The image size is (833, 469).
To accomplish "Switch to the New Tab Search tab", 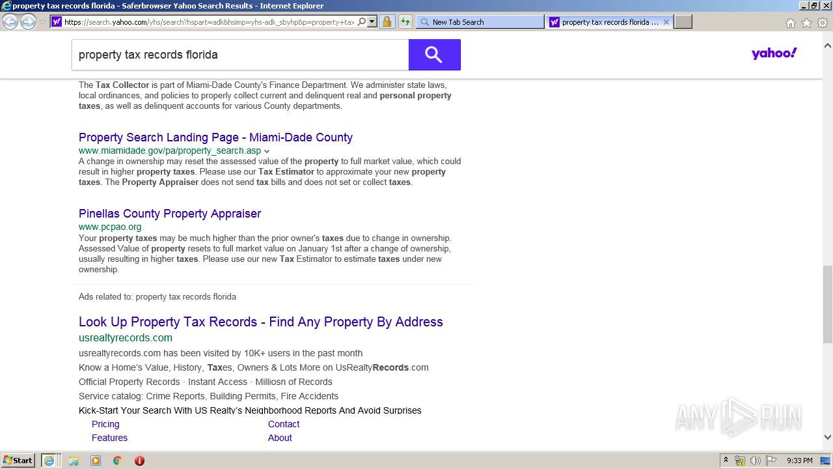I will [480, 21].
